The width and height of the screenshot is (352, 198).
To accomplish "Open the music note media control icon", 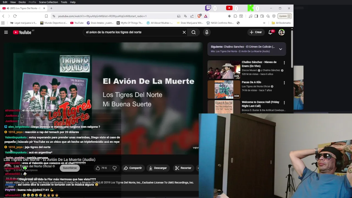I will point(251,16).
